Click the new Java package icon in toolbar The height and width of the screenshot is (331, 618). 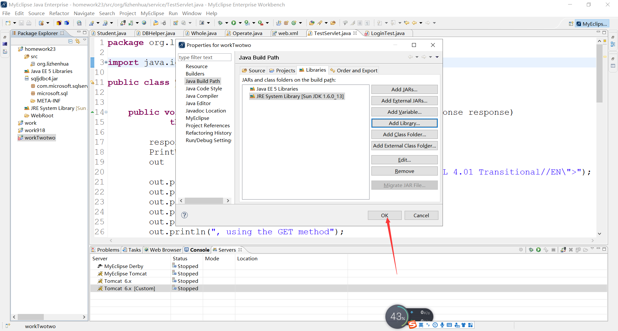point(286,23)
